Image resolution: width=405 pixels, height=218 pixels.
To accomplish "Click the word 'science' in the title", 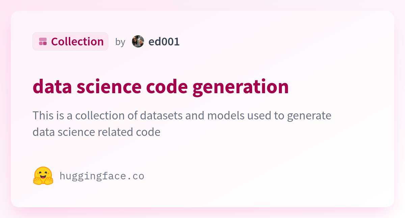I will (109, 87).
